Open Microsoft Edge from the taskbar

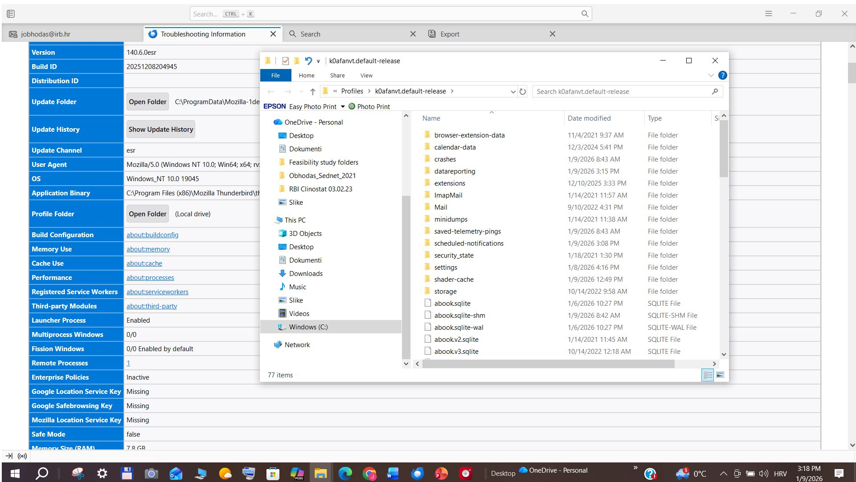345,474
